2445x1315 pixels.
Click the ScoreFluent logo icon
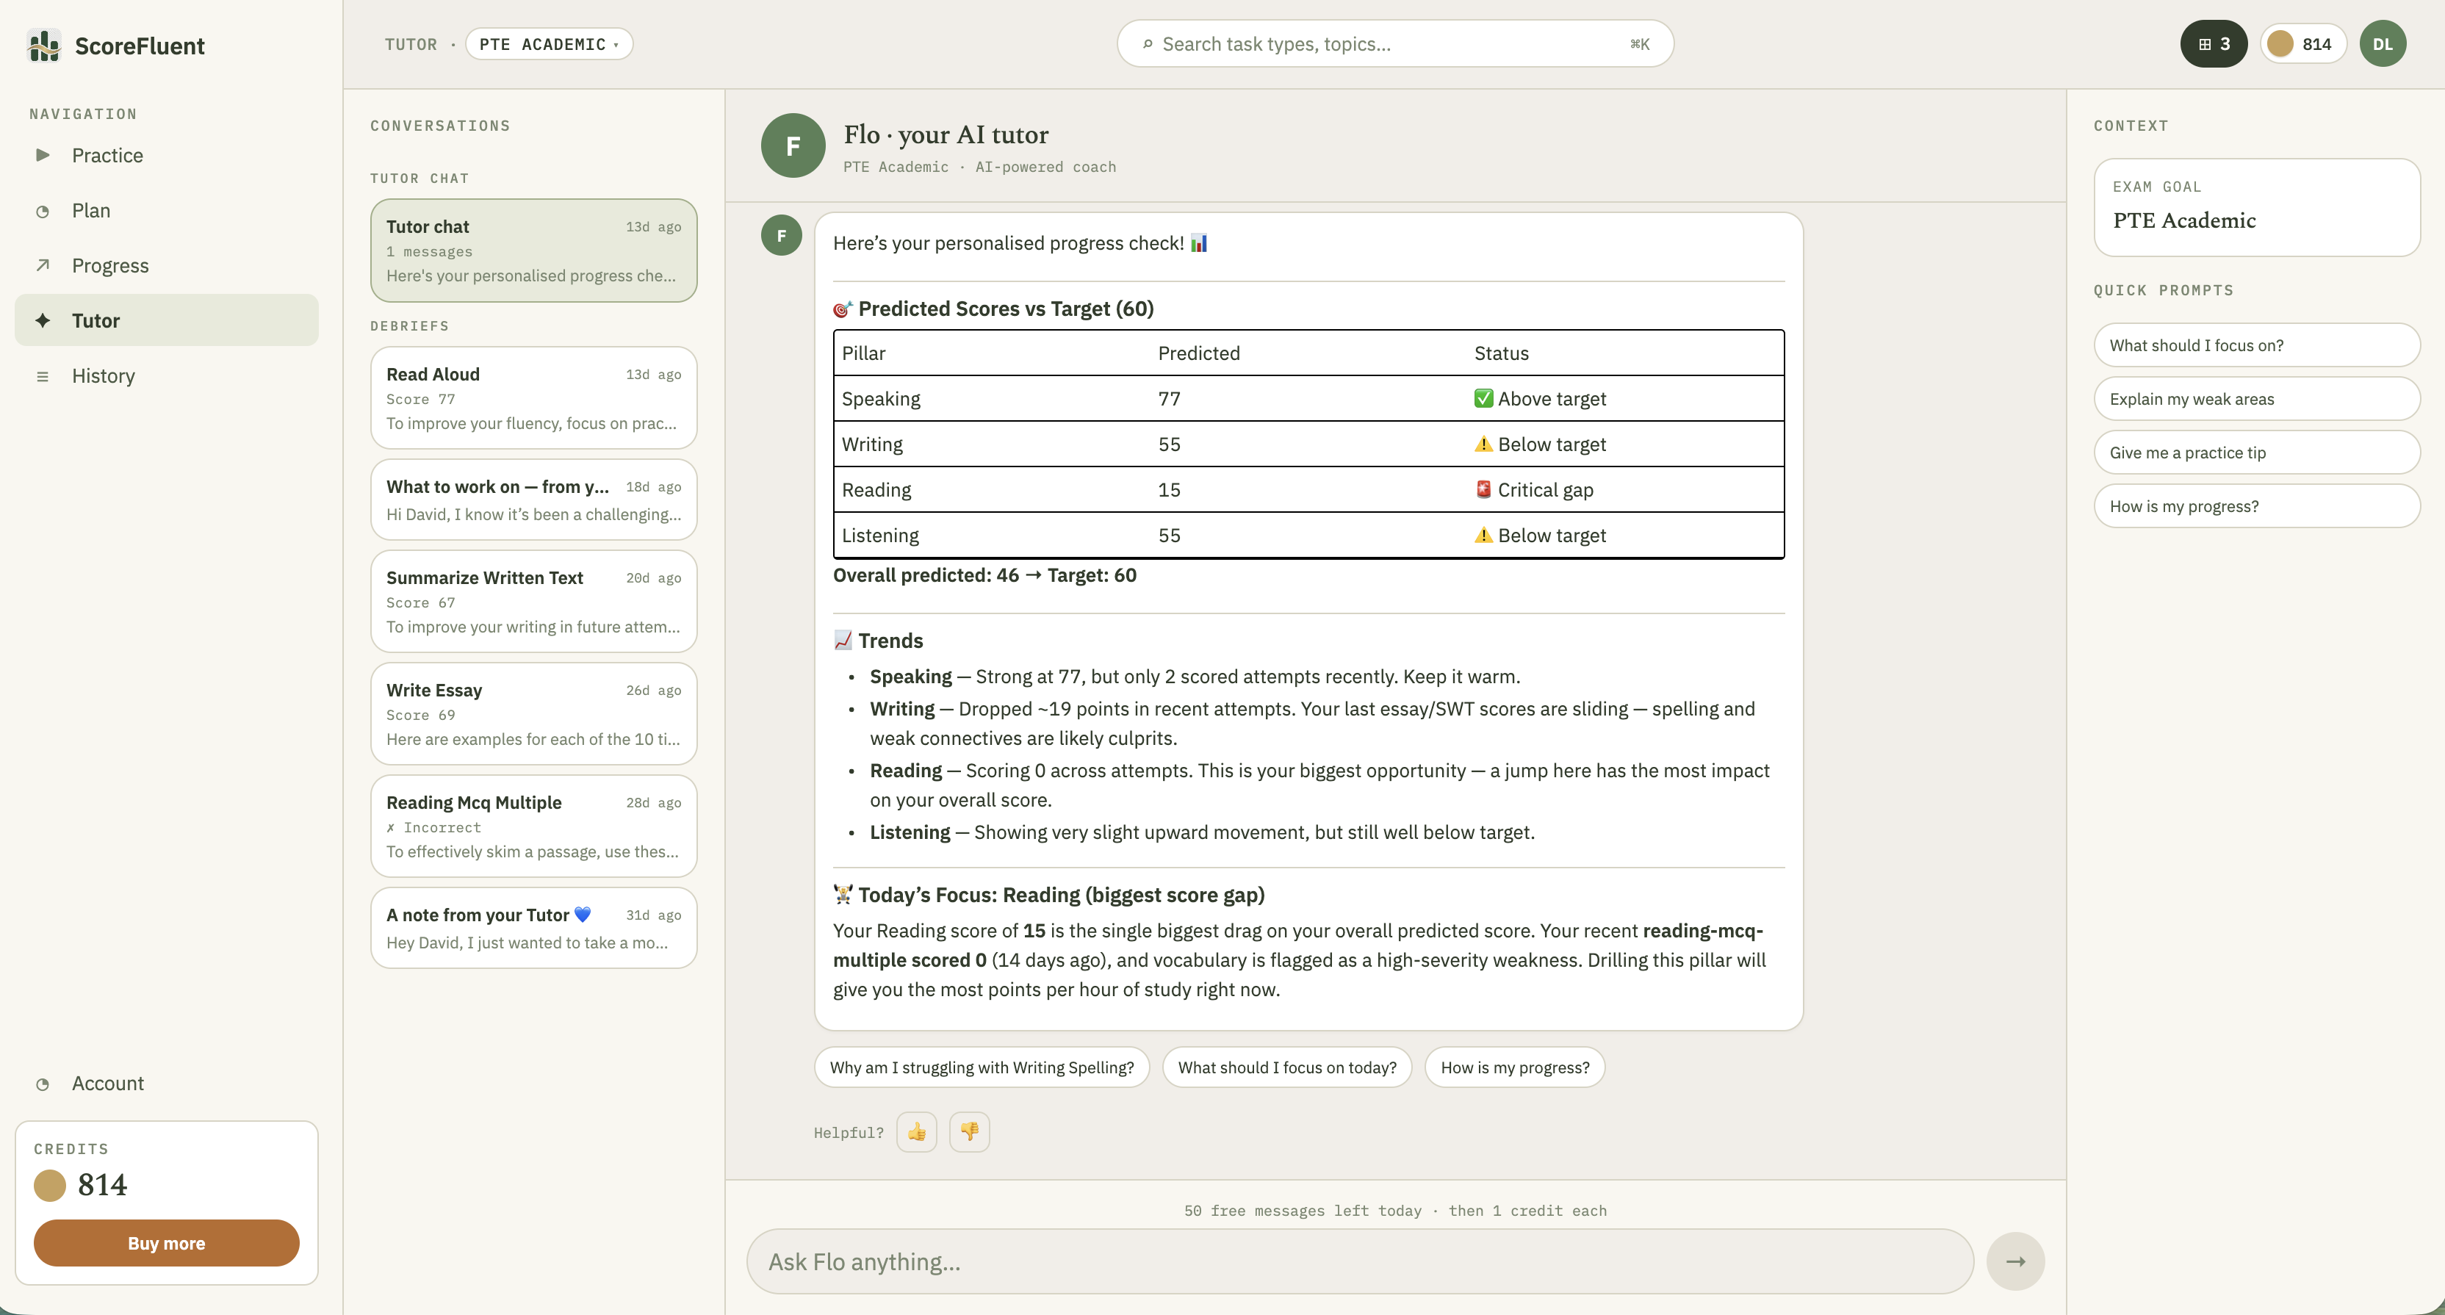pyautogui.click(x=45, y=46)
